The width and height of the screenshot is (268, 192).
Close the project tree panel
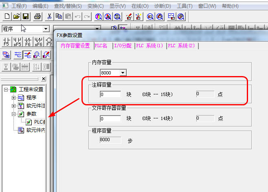44,79
